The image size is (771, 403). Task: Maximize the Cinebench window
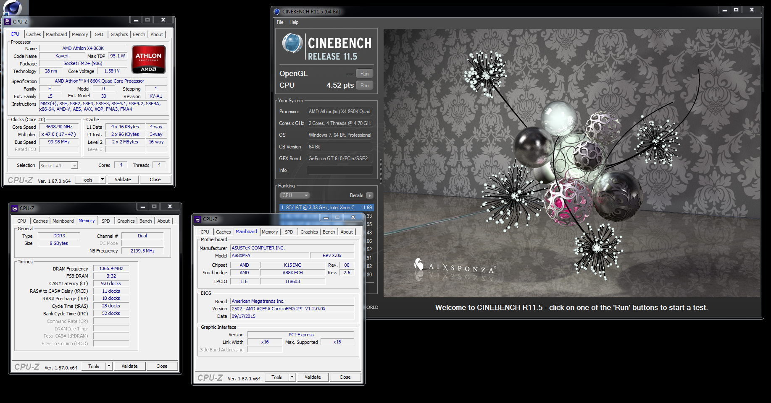click(x=736, y=10)
